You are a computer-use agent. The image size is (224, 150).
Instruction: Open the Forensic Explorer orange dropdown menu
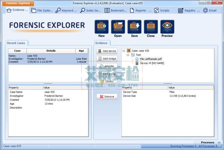click(x=18, y=3)
